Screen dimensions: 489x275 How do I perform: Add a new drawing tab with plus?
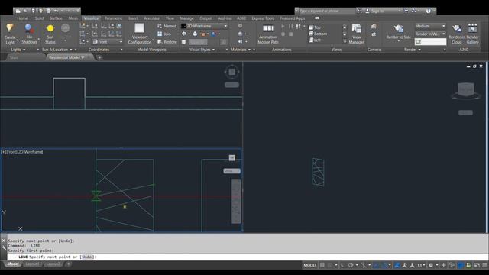point(99,57)
